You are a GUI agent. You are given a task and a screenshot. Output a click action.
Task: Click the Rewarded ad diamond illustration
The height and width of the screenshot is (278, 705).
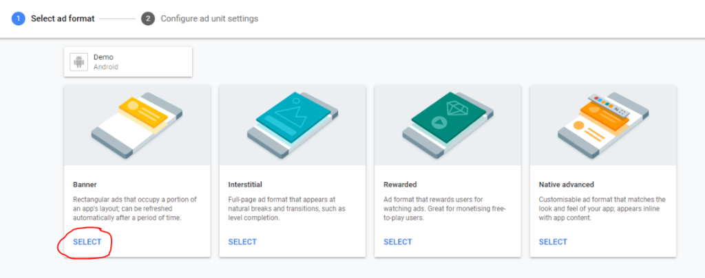[448, 126]
